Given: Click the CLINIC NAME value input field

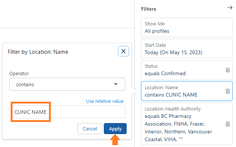Looking at the screenshot, I should [67, 112].
